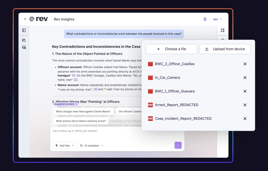The image size is (268, 171).
Task: Select the Arrest_Report_REDACTED file name
Action: (x=177, y=105)
